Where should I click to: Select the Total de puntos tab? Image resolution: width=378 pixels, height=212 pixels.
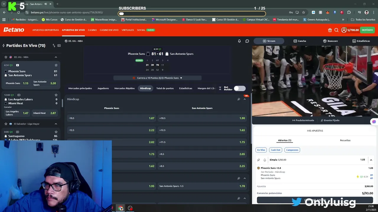pyautogui.click(x=165, y=88)
